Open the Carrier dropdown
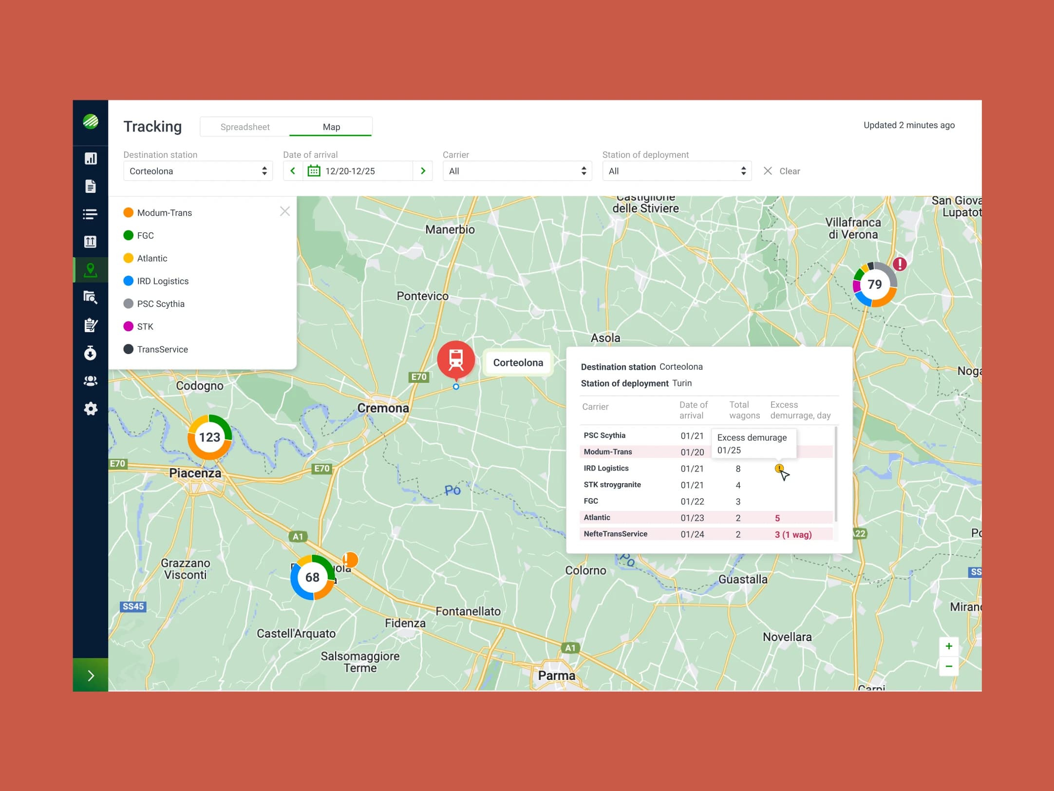The image size is (1054, 791). pos(517,171)
